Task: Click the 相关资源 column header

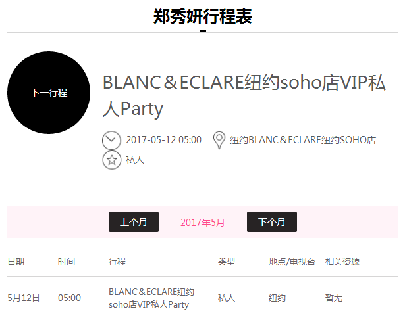Action: (x=342, y=262)
